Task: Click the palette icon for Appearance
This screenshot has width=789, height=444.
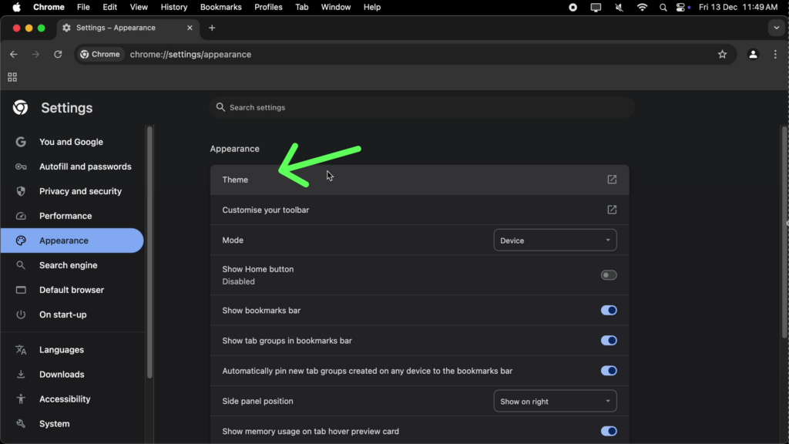Action: (21, 240)
